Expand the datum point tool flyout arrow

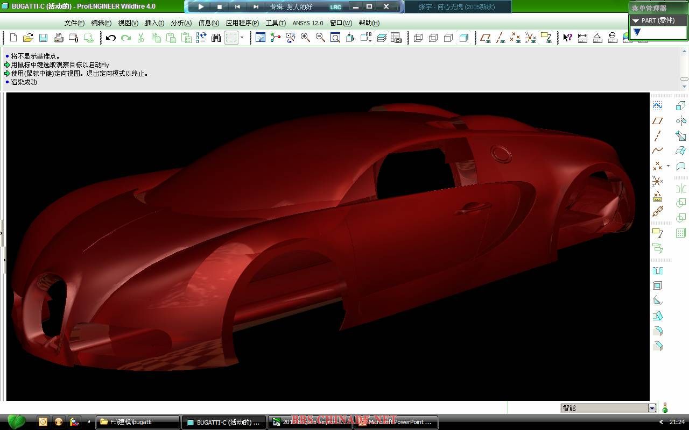[x=668, y=166]
